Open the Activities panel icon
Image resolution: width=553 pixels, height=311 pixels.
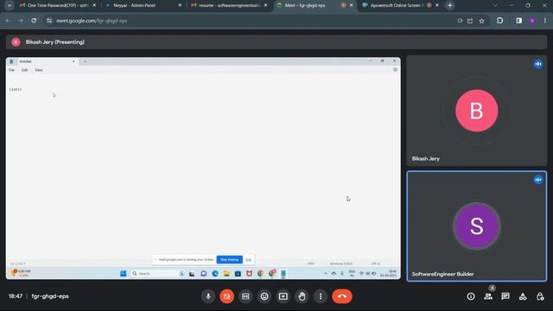coord(523,296)
